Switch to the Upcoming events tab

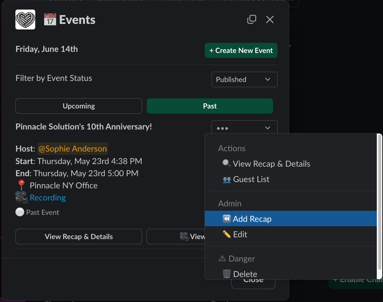79,106
